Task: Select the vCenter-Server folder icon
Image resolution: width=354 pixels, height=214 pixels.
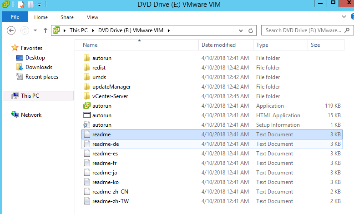Action: 86,96
